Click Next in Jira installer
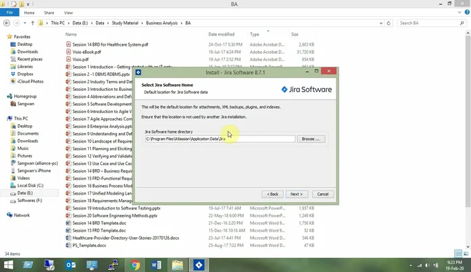The height and width of the screenshot is (272, 471). coord(296,194)
